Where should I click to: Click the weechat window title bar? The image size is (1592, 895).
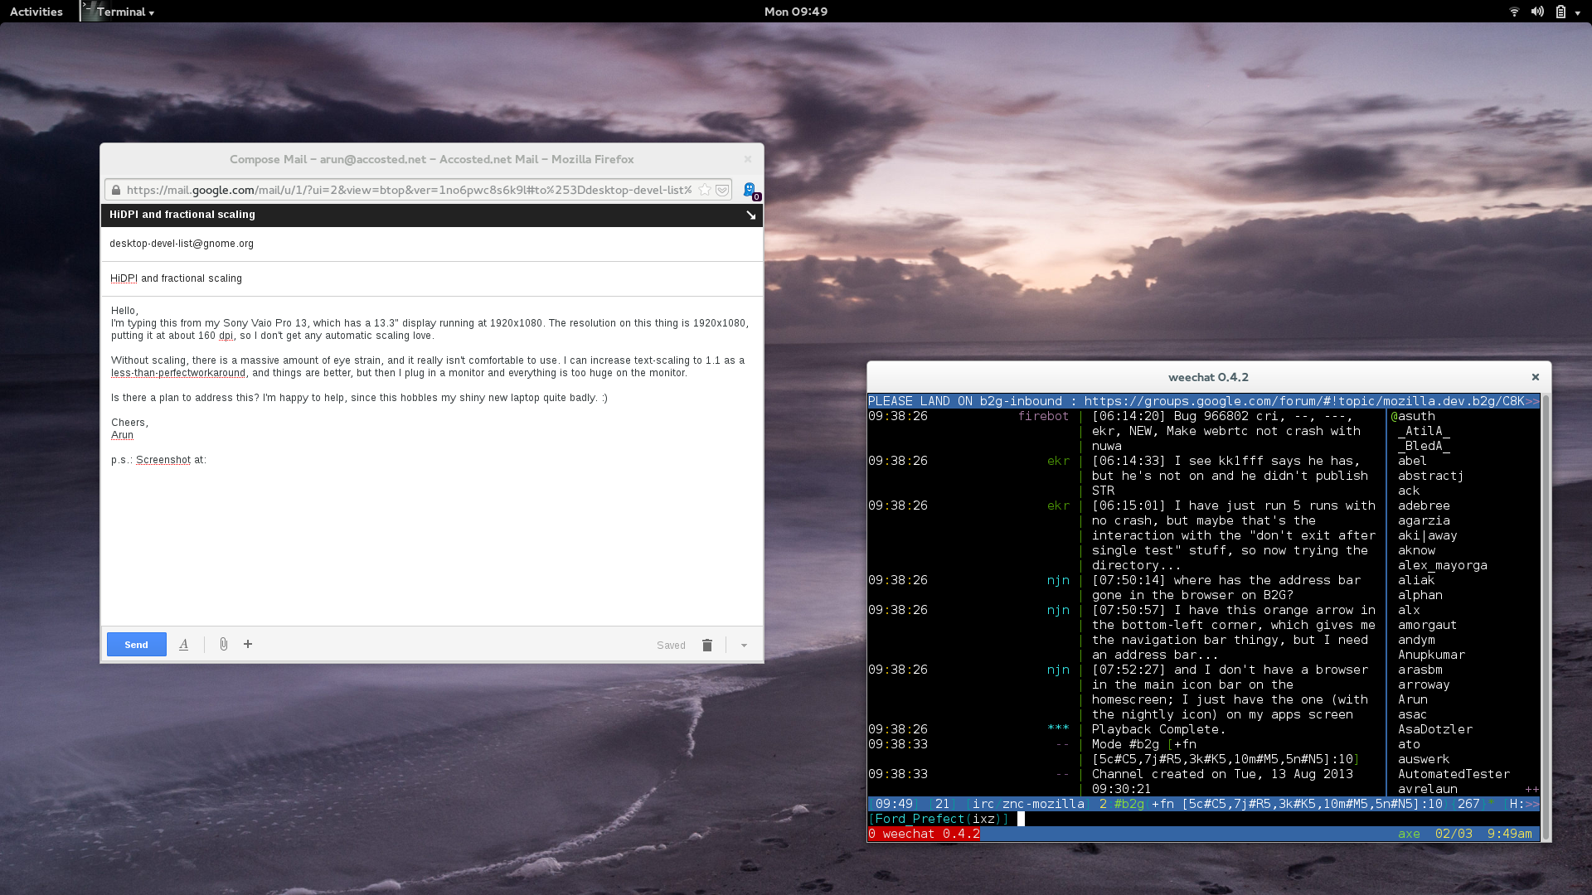[1208, 377]
